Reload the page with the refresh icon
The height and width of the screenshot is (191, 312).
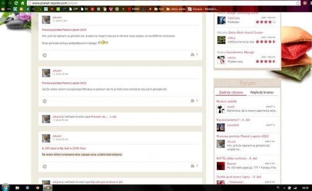16,3
